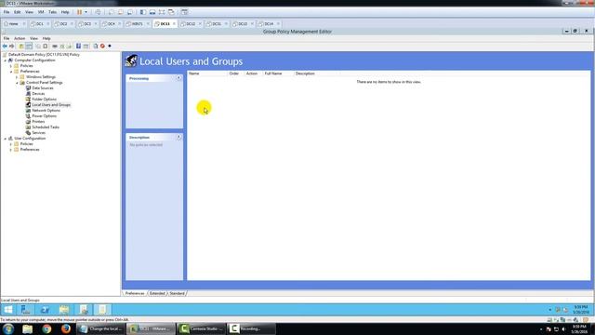
Task: Open PowerShell from the guest taskbar
Action: point(45,310)
